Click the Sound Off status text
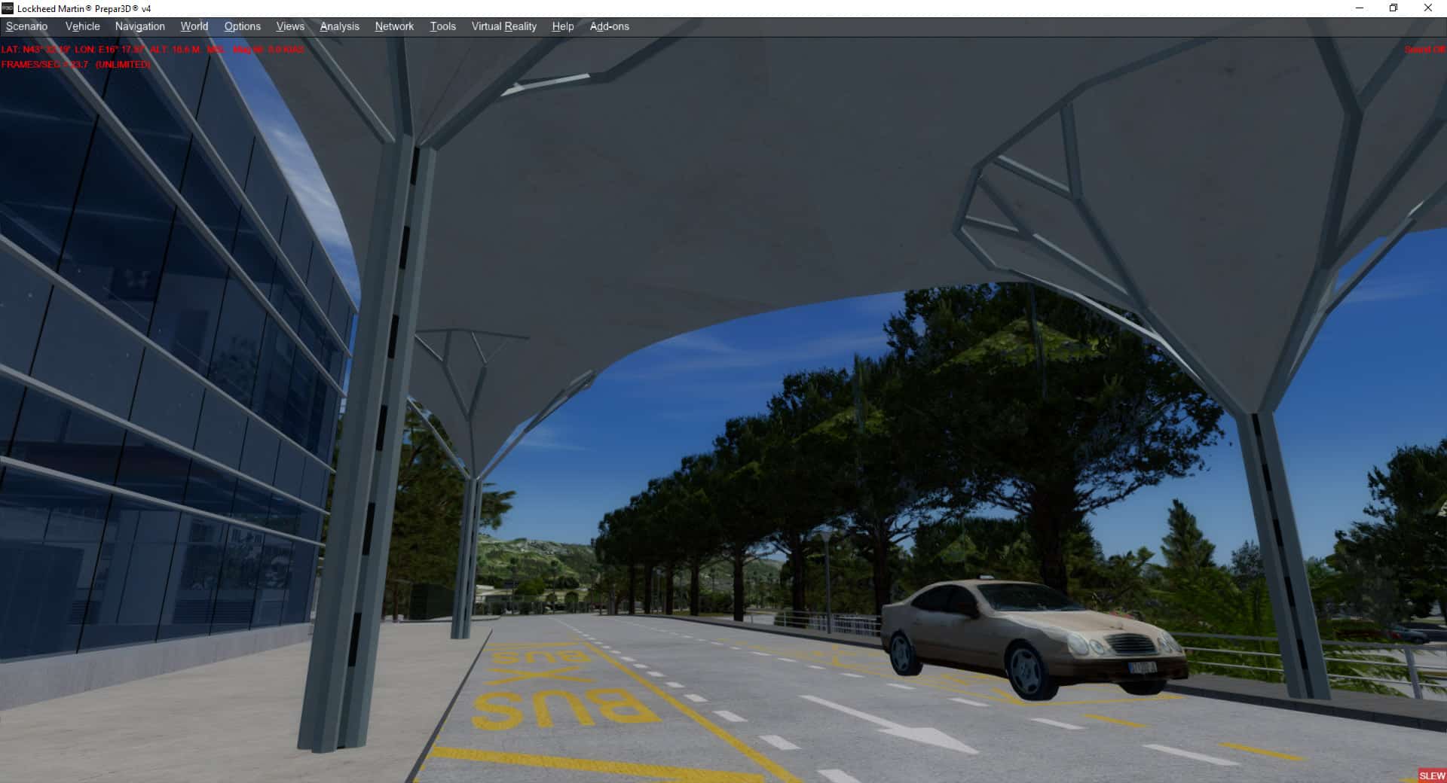This screenshot has width=1447, height=783. (x=1424, y=50)
